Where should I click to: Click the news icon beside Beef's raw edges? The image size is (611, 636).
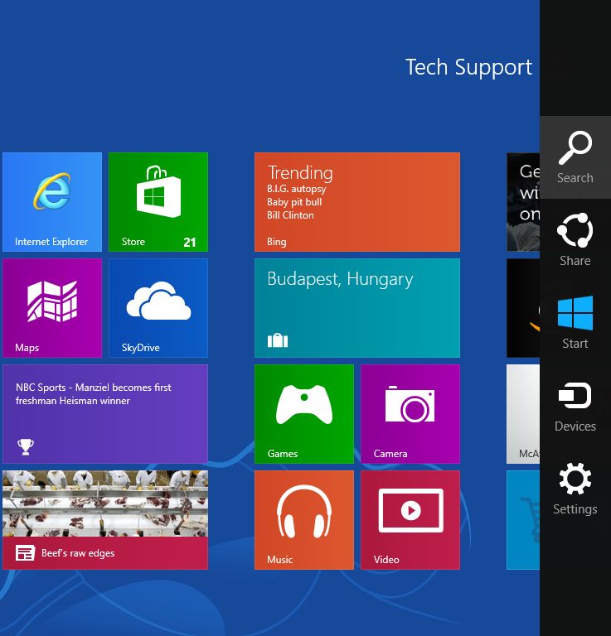tap(25, 553)
